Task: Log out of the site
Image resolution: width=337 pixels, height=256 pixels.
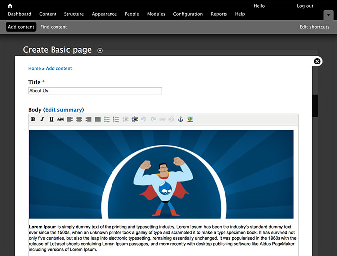Action: (305, 6)
